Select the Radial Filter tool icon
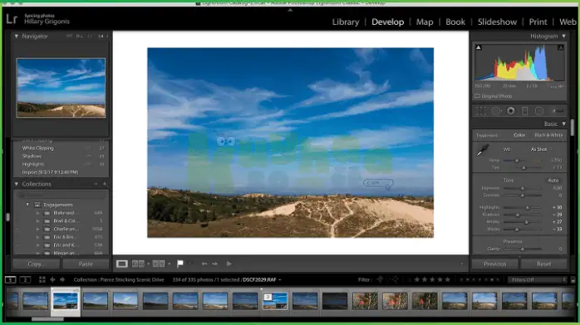580x325 pixels. point(539,110)
